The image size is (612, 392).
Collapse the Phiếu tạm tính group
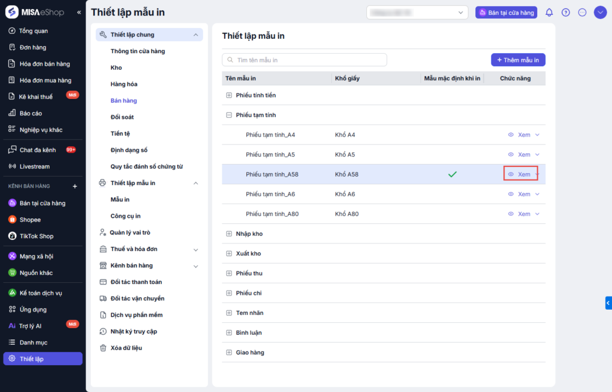(229, 115)
